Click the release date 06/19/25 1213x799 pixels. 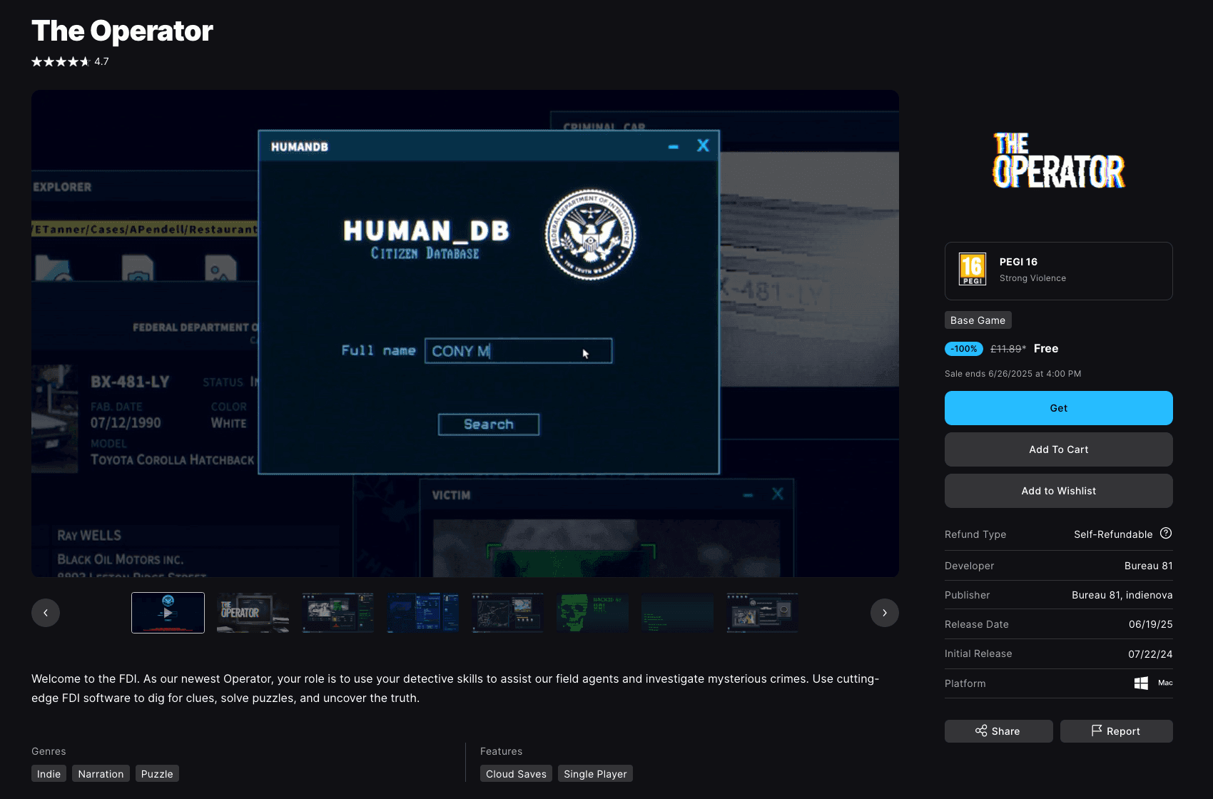[x=1150, y=624]
